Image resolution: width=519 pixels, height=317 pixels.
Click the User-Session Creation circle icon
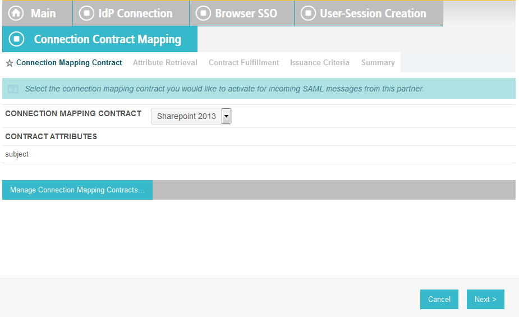[x=308, y=13]
